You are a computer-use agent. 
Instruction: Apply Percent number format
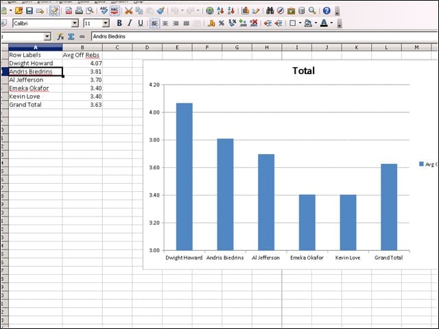pos(222,23)
